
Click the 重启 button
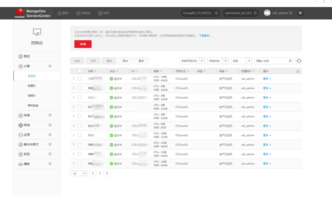(x=109, y=61)
